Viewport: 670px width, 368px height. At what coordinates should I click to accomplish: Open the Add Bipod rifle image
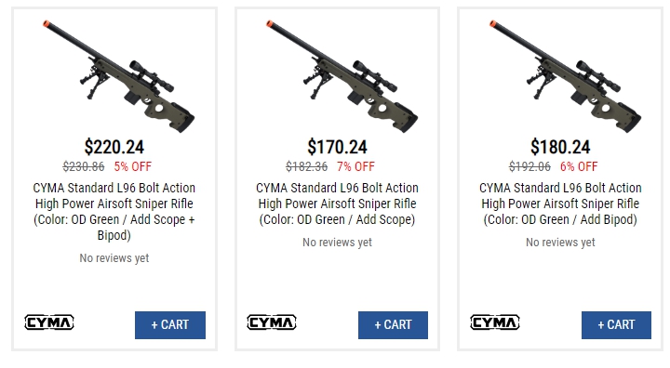[565, 76]
